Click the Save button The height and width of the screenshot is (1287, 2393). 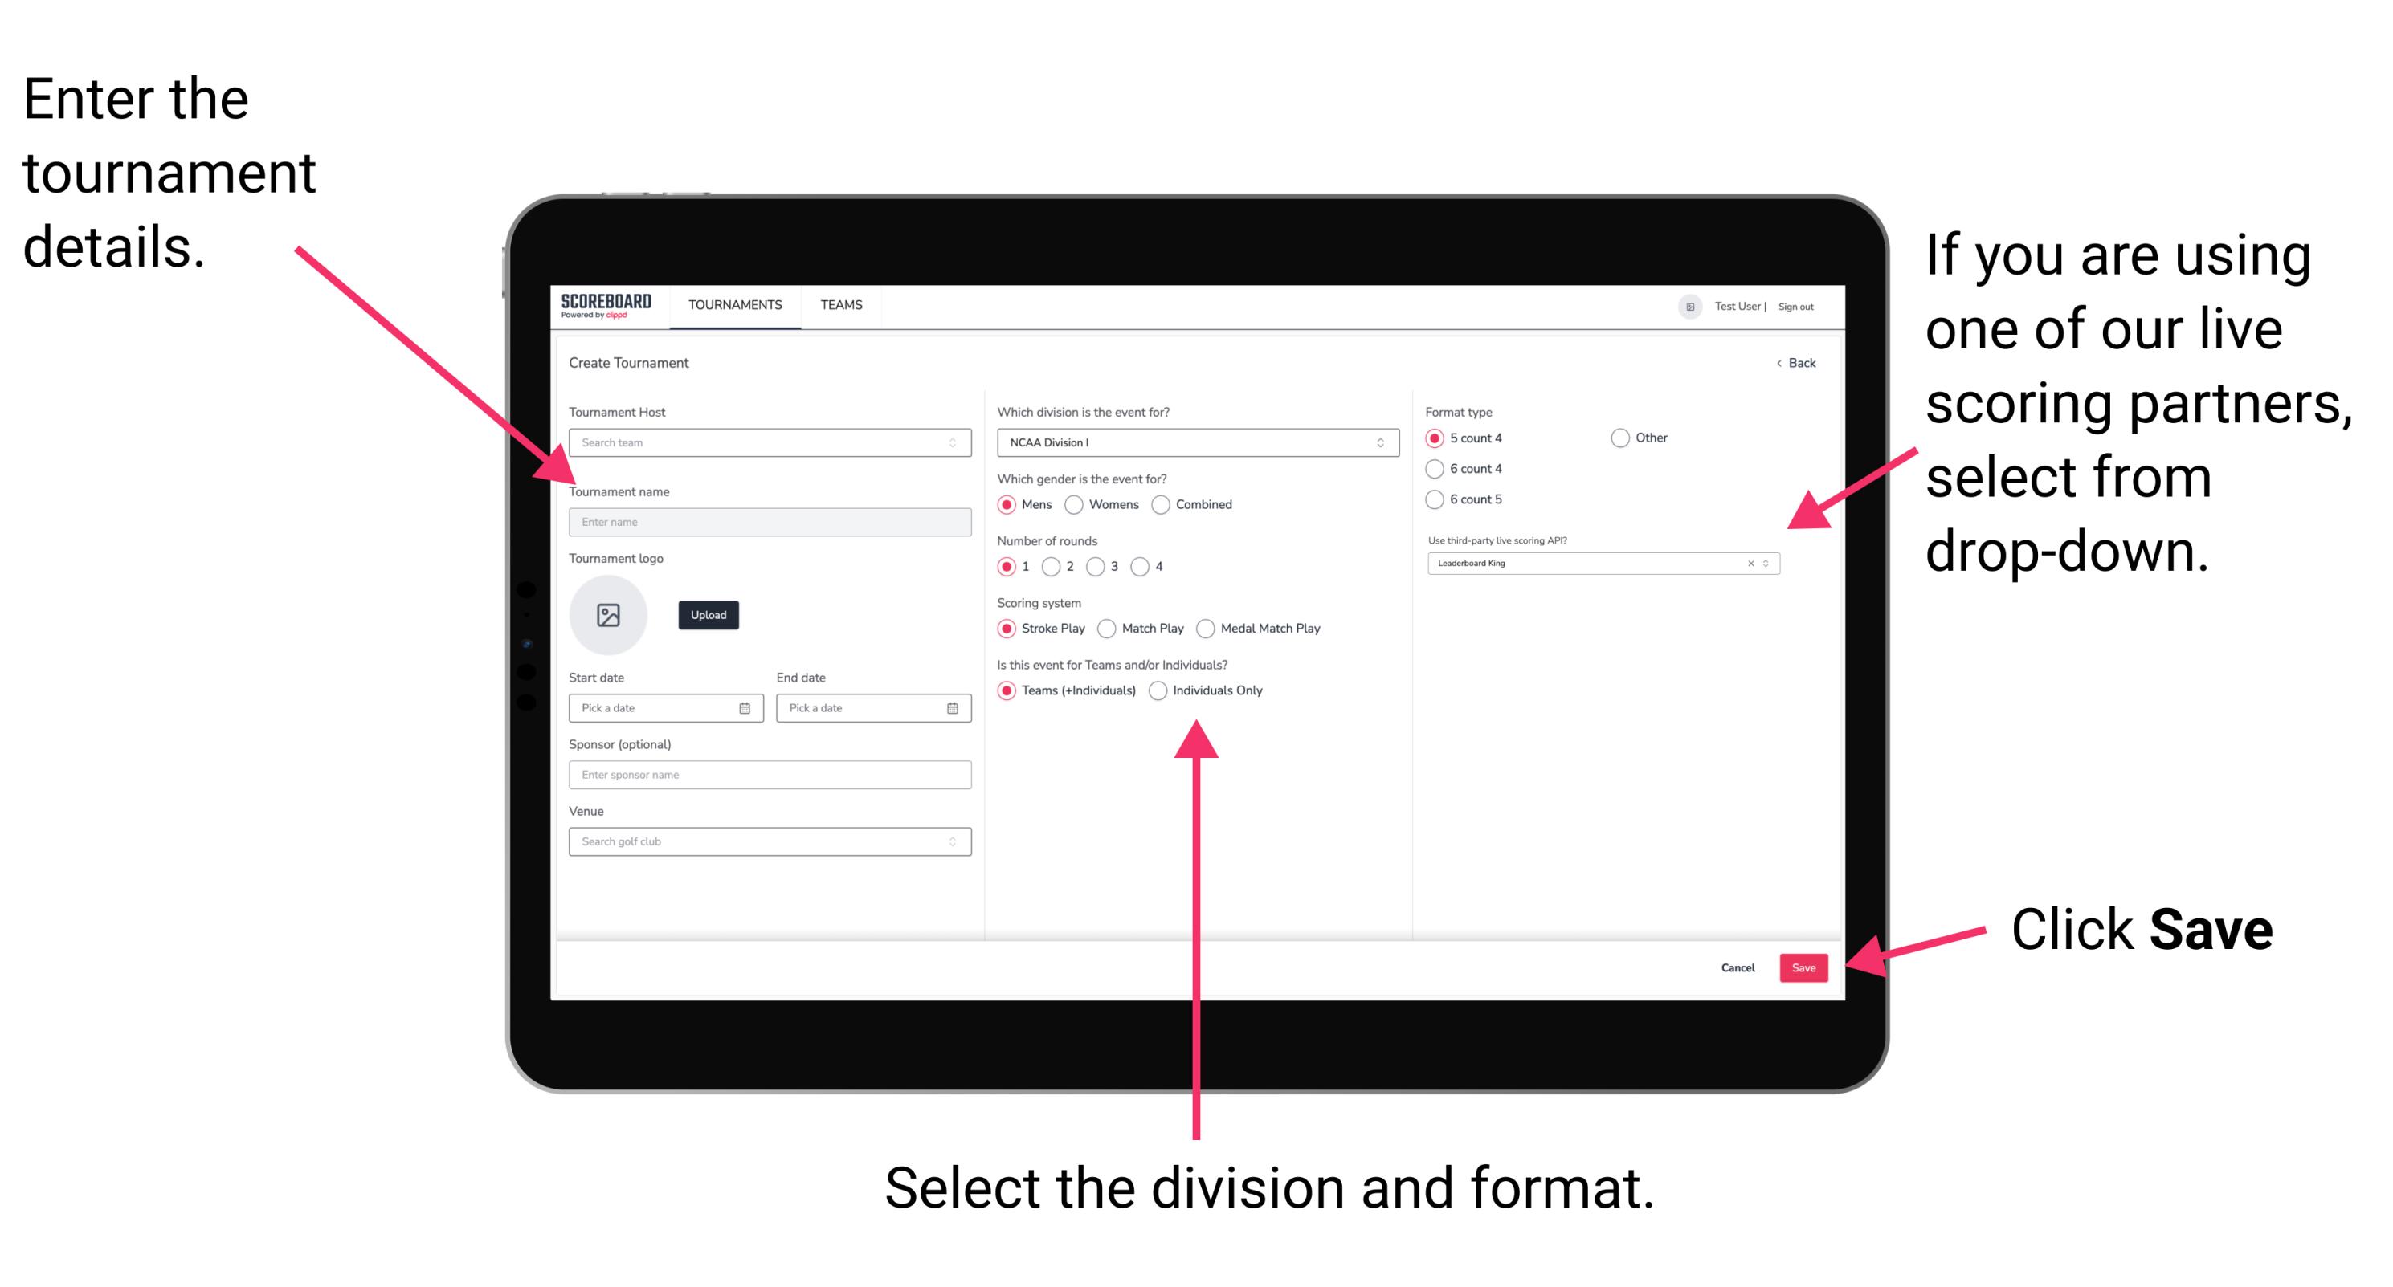1805,968
